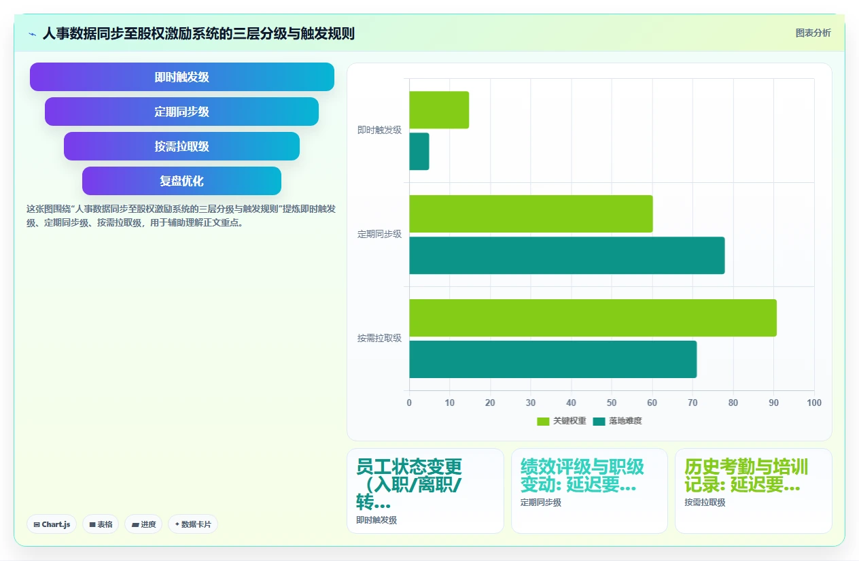859x561 pixels.
Task: Click the 按需拉取级 y-axis label
Action: click(x=380, y=338)
